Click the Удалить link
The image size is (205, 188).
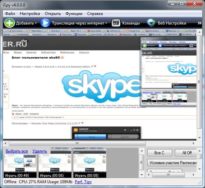pyautogui.click(x=40, y=151)
